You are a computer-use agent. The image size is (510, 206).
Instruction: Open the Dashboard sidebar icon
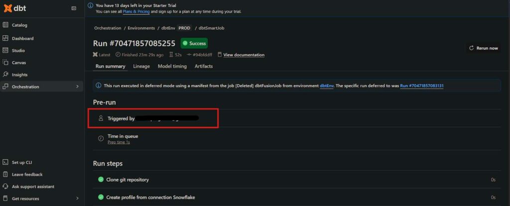(5, 38)
